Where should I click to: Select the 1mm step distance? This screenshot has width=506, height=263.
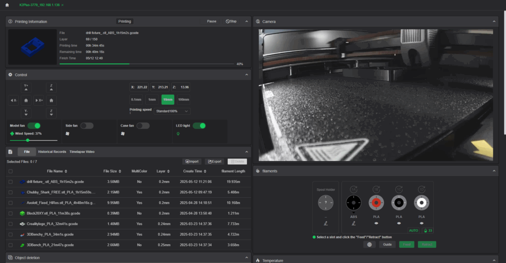[x=152, y=99]
